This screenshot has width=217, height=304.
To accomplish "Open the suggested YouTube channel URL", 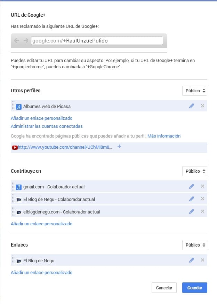I will [65, 148].
